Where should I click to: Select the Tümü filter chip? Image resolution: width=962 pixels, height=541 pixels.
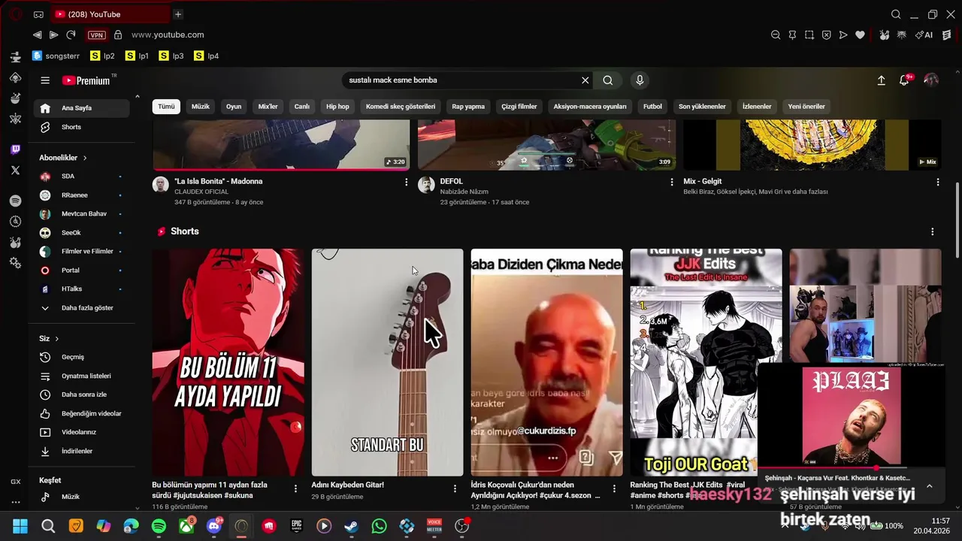[x=166, y=107]
